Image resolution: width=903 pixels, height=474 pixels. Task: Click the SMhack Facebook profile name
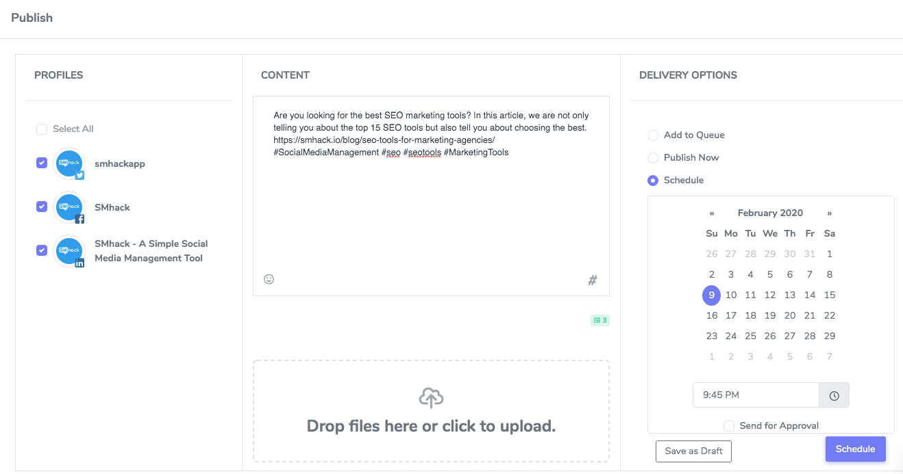(x=112, y=207)
